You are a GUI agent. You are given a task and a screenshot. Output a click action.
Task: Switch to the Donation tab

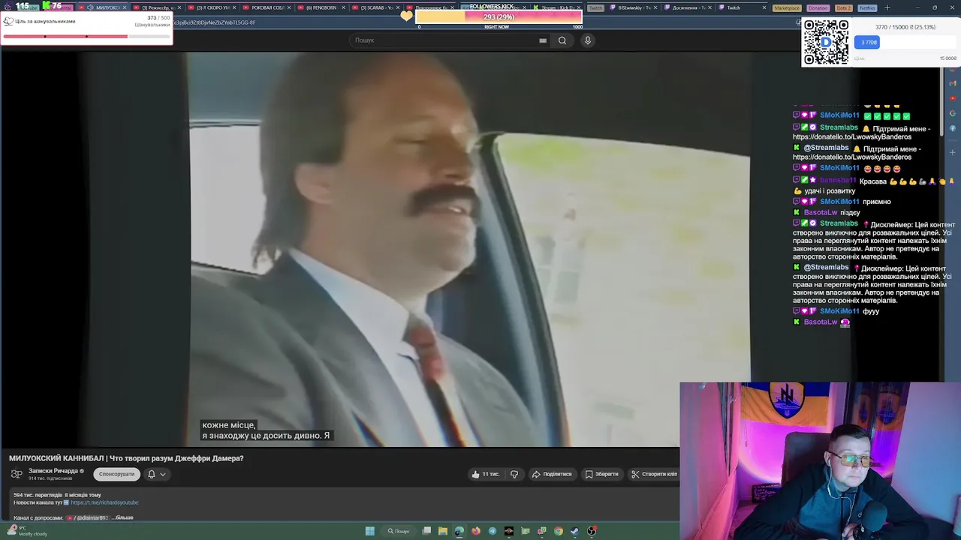818,7
